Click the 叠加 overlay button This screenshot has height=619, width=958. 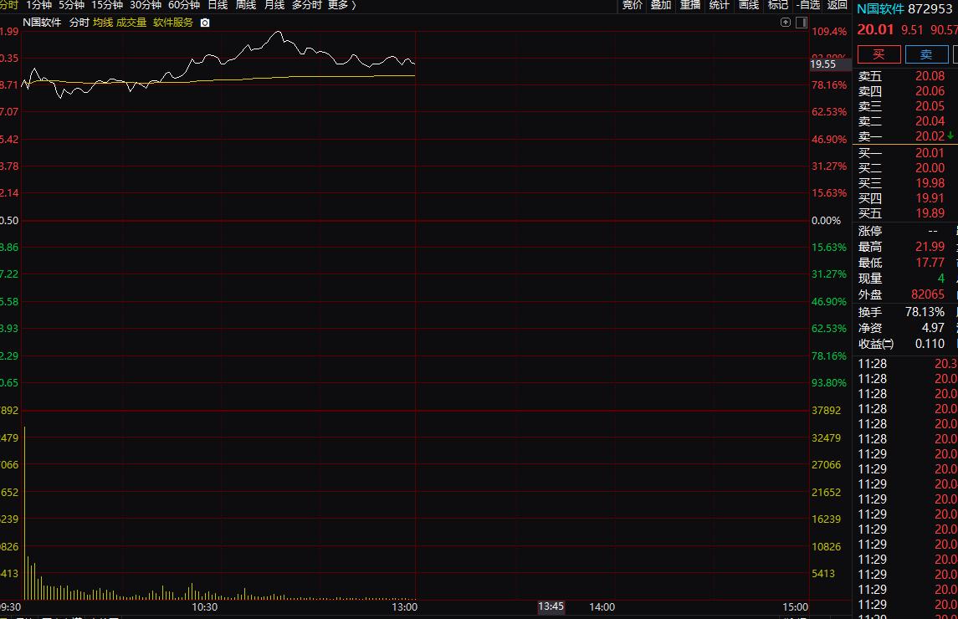tap(661, 5)
